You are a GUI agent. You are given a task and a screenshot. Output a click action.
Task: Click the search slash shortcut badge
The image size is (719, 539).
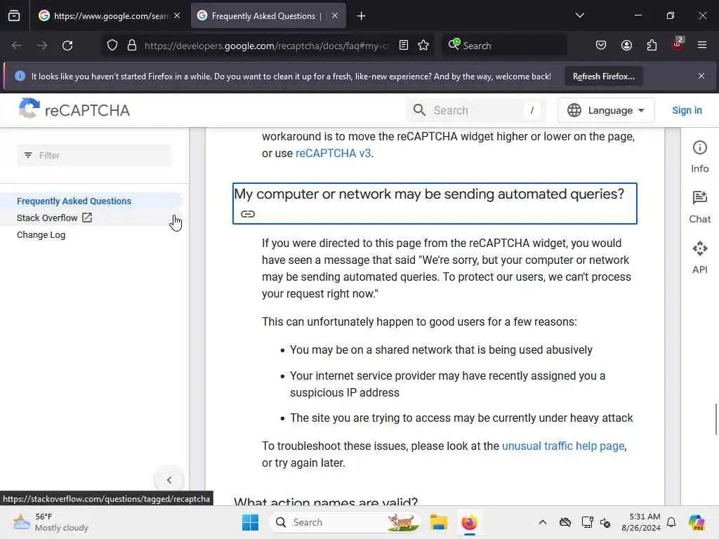click(x=532, y=110)
